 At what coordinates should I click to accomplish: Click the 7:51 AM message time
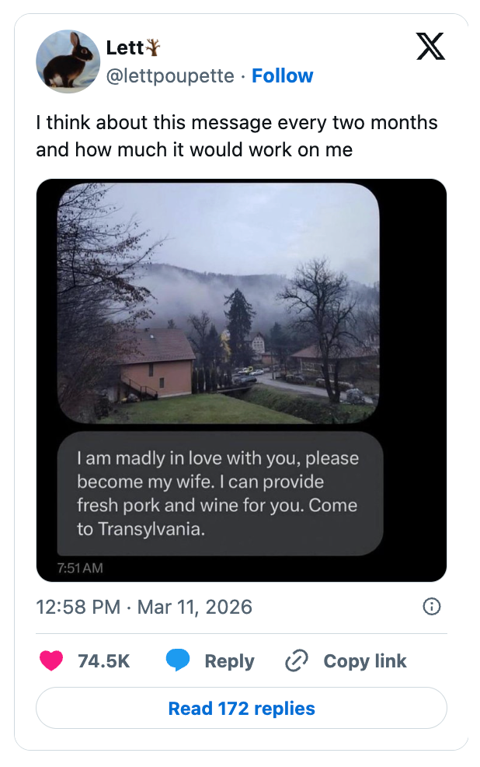point(80,568)
